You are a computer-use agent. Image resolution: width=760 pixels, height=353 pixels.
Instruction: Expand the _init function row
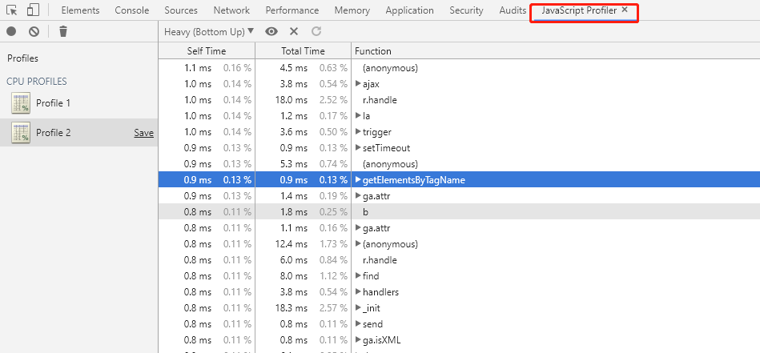358,308
